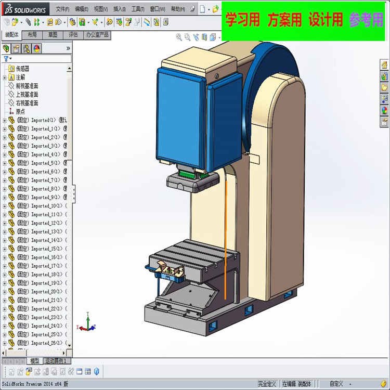Image resolution: width=390 pixels, height=390 pixels.
Task: Click the yellow tag icon in status bar
Action: point(383,384)
